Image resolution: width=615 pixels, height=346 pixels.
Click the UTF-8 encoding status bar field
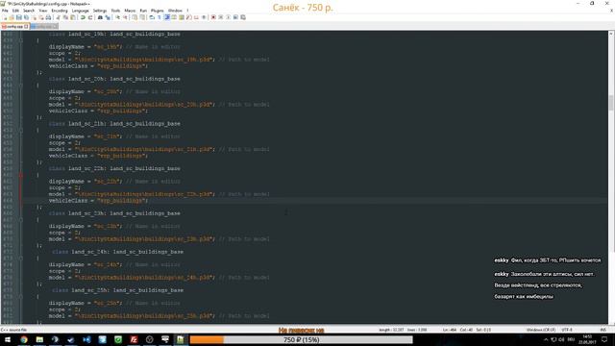567,330
